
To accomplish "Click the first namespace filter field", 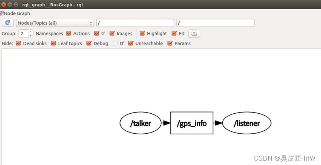I will [135, 23].
